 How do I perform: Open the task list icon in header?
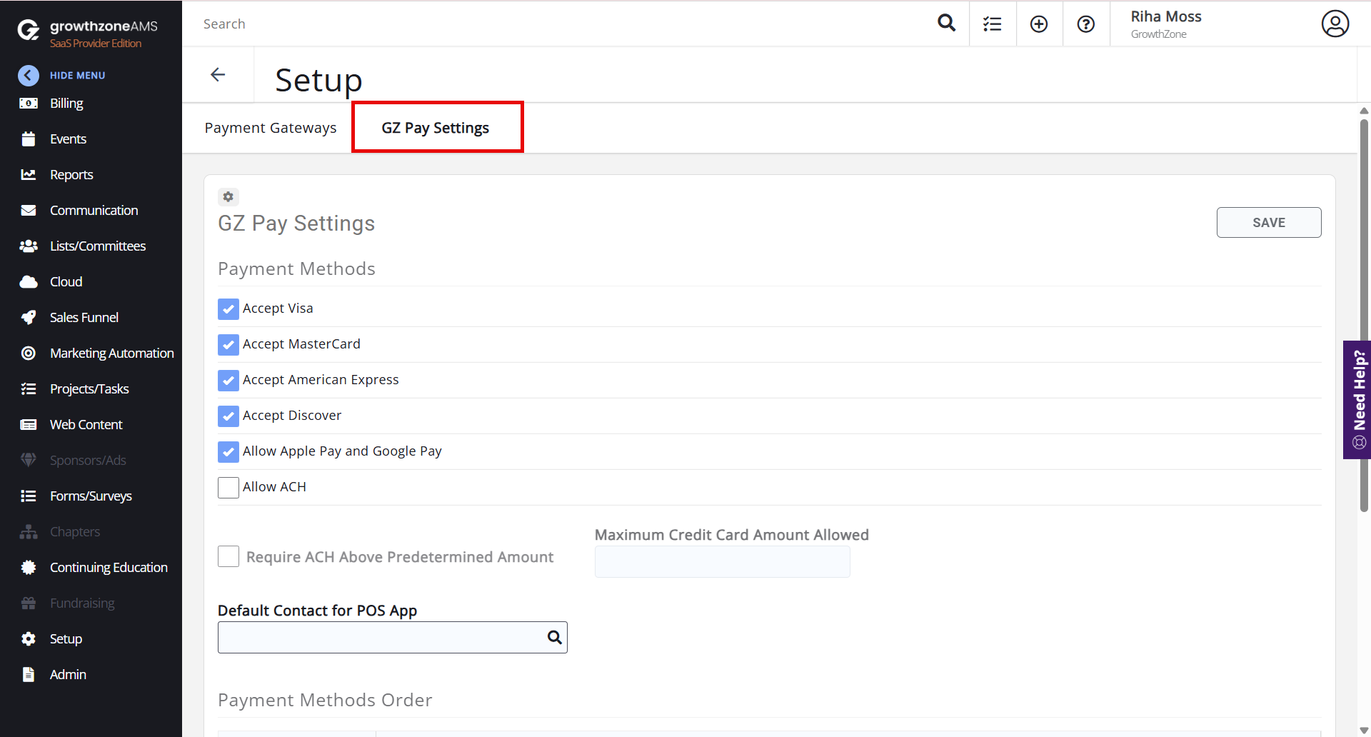[x=993, y=24]
